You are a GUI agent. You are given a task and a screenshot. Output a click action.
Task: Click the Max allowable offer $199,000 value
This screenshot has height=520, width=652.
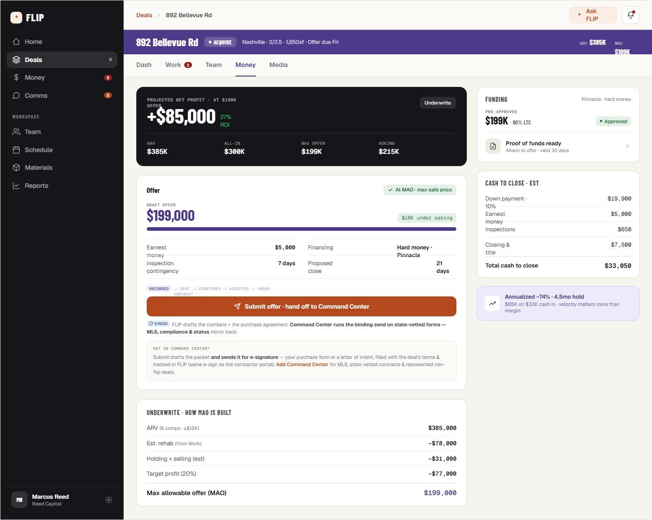(x=440, y=493)
